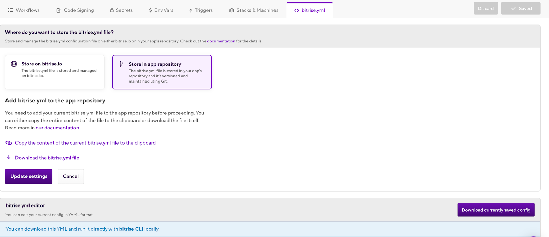This screenshot has height=237, width=549.
Task: Click the Env Vars dollar icon
Action: (150, 10)
